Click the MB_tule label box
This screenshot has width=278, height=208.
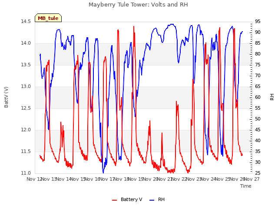click(48, 18)
